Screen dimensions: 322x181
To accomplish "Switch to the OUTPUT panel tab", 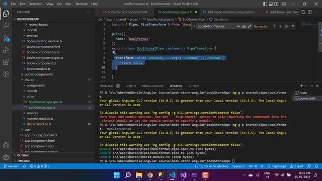I will [x=131, y=86].
